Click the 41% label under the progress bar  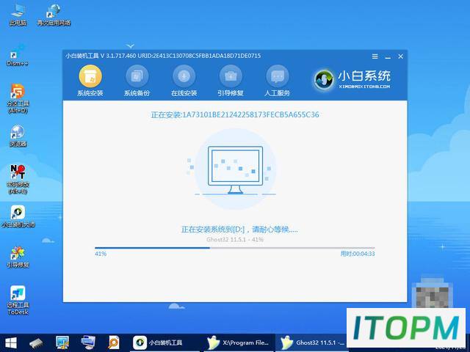101,254
